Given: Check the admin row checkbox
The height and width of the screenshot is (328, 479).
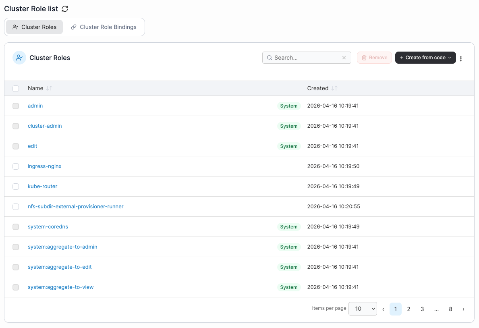Looking at the screenshot, I should click(16, 106).
